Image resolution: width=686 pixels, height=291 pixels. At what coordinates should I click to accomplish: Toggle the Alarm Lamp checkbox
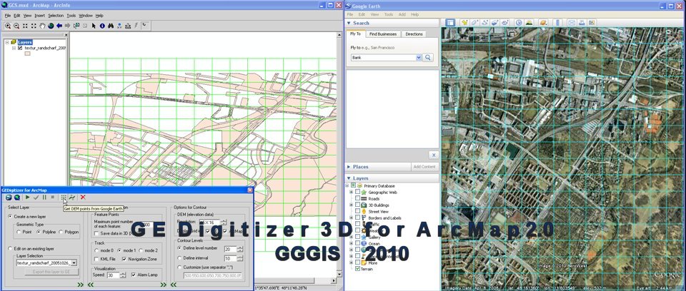tap(134, 275)
